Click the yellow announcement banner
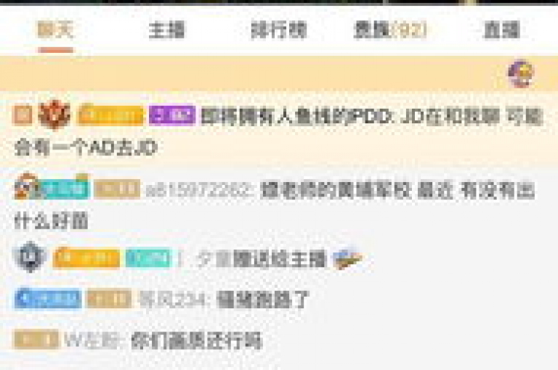The height and width of the screenshot is (370, 558). 279,73
